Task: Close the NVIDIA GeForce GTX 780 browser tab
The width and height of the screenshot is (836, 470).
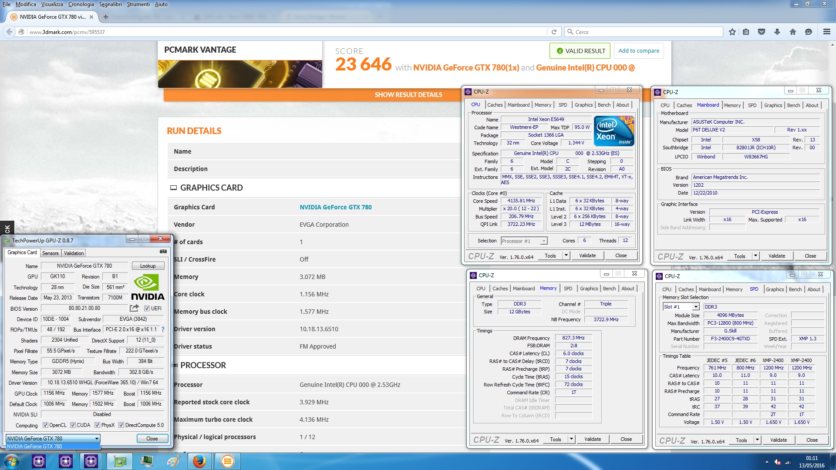Action: click(x=91, y=17)
